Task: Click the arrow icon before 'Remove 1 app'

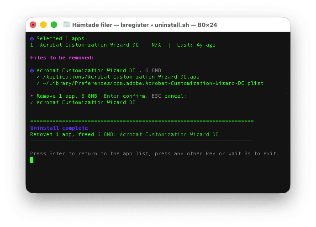Action: 32,96
